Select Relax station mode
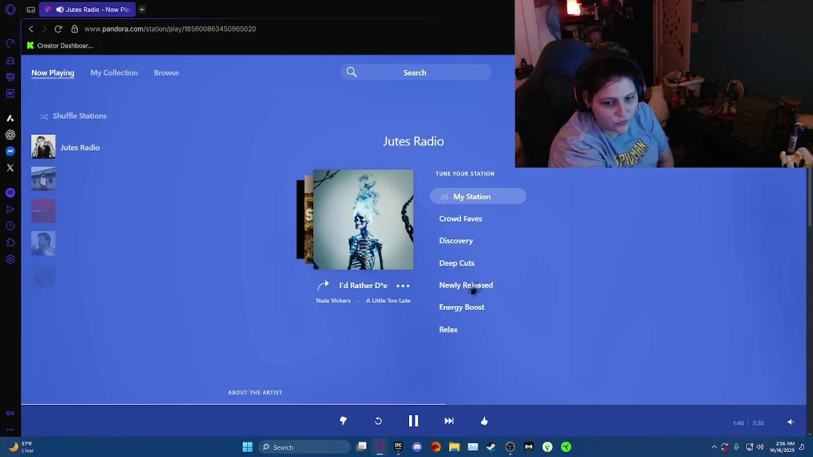This screenshot has width=813, height=457. point(448,329)
